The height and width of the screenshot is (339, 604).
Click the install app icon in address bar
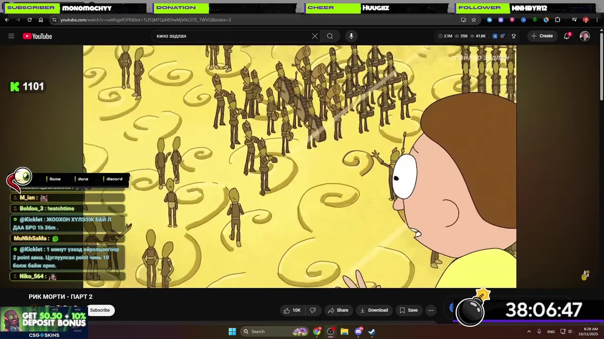point(463,20)
